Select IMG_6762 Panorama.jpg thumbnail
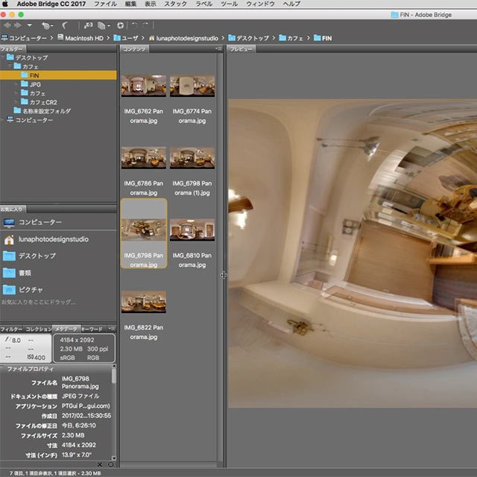Image resolution: width=477 pixels, height=477 pixels. click(x=143, y=86)
